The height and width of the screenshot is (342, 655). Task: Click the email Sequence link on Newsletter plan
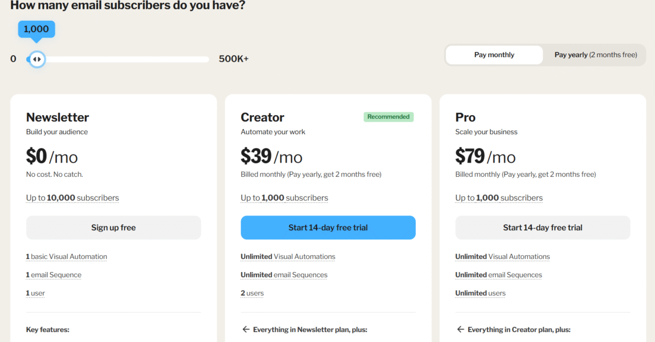click(53, 274)
